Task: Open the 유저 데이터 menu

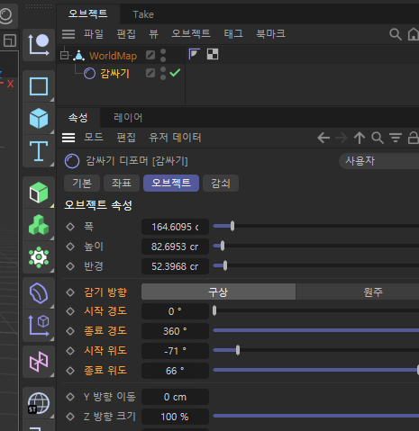Action: click(x=175, y=138)
